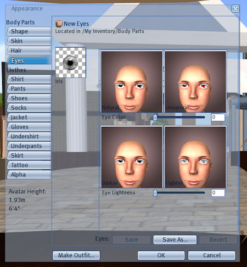Click the Revert button
Image resolution: width=247 pixels, height=267 pixels.
point(218,240)
